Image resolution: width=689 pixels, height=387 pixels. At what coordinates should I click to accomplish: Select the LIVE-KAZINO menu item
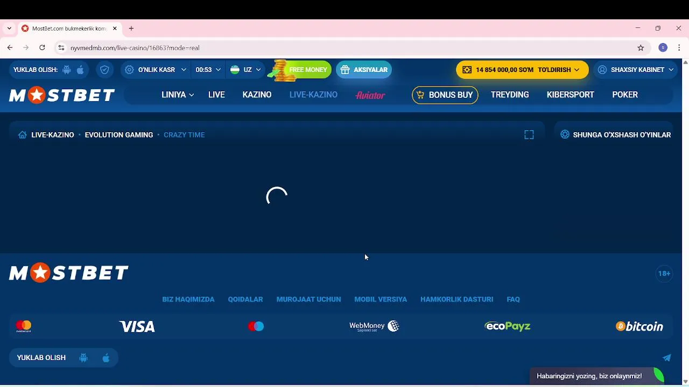(x=313, y=95)
